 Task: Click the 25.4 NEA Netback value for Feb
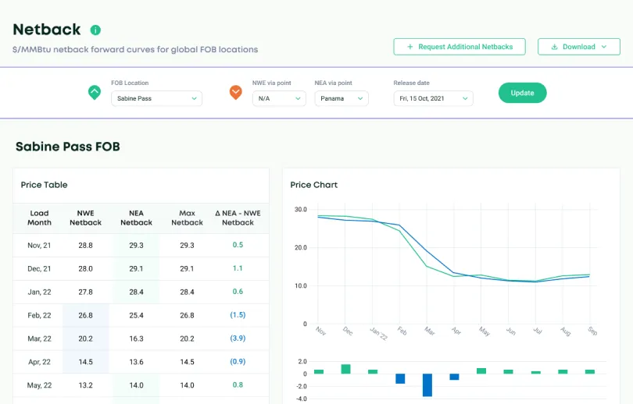(x=137, y=315)
